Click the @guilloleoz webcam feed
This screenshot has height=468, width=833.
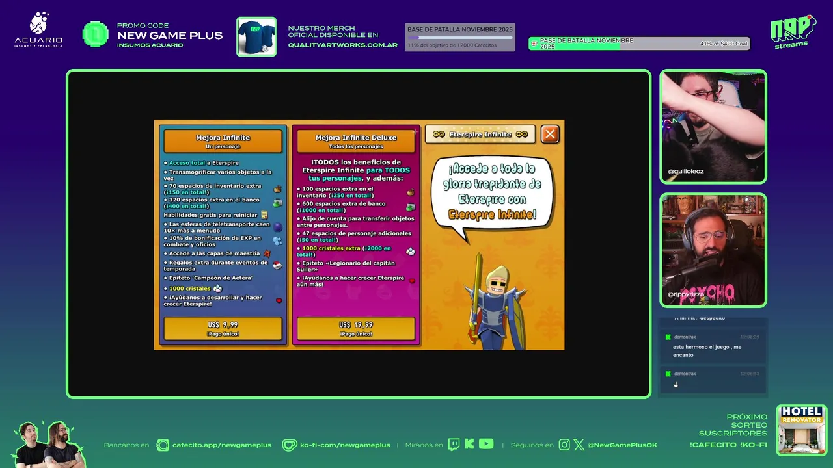pos(713,127)
